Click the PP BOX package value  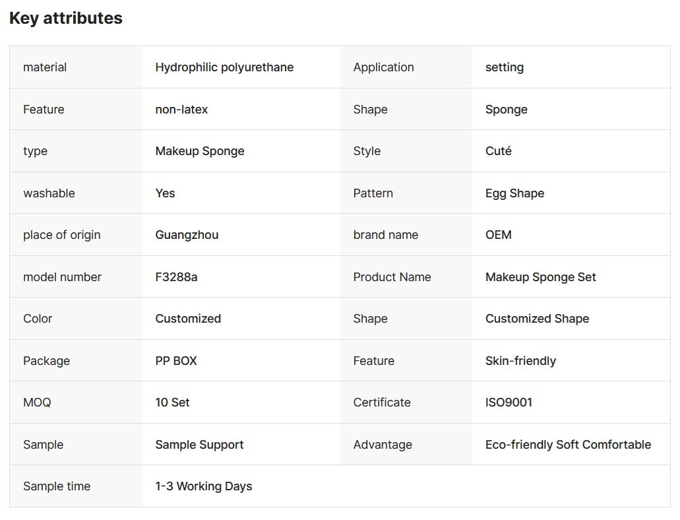point(176,361)
